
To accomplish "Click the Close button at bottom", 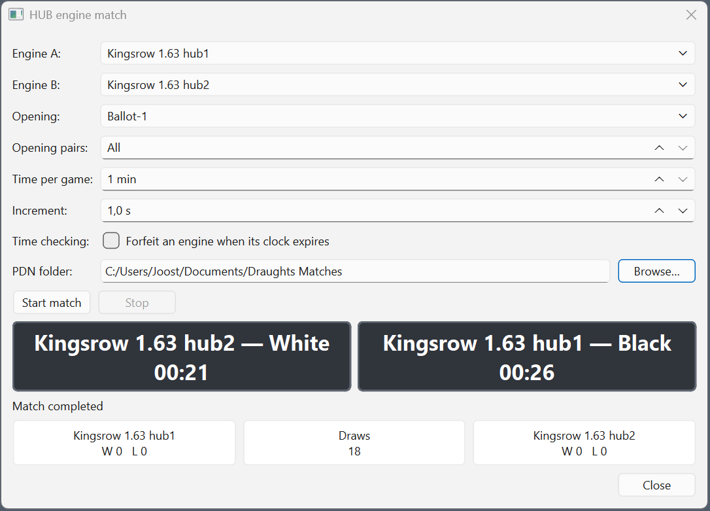I will coord(656,485).
